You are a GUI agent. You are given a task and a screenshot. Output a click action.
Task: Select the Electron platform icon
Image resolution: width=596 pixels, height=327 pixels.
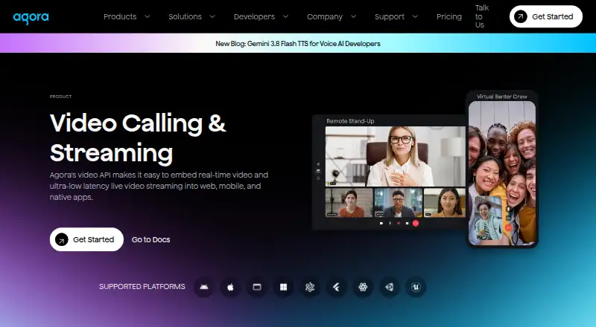pos(310,287)
